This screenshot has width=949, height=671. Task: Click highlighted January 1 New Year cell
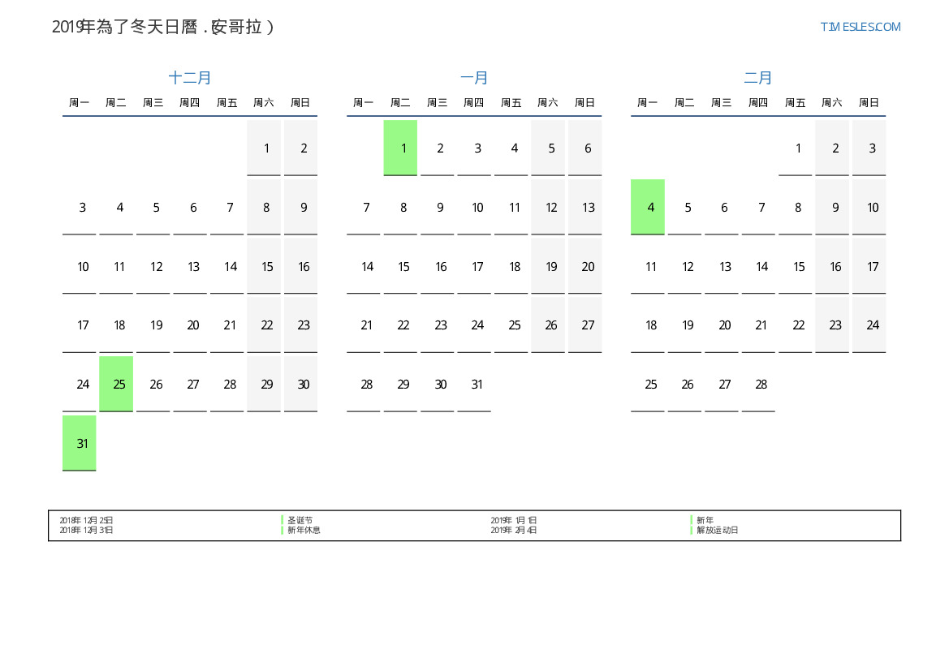coord(400,148)
